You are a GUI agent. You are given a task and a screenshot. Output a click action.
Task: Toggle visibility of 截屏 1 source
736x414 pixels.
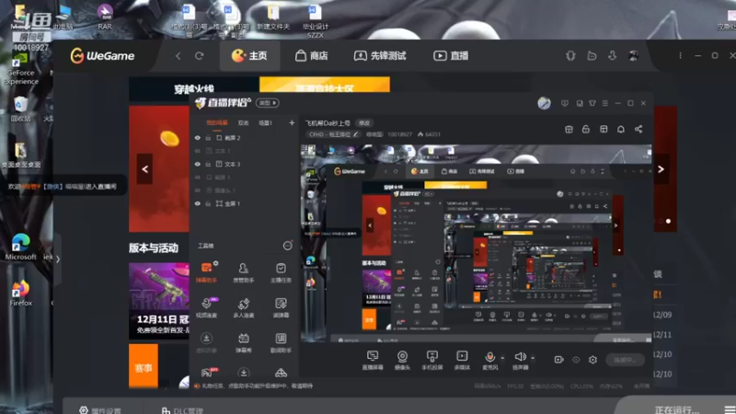click(198, 178)
